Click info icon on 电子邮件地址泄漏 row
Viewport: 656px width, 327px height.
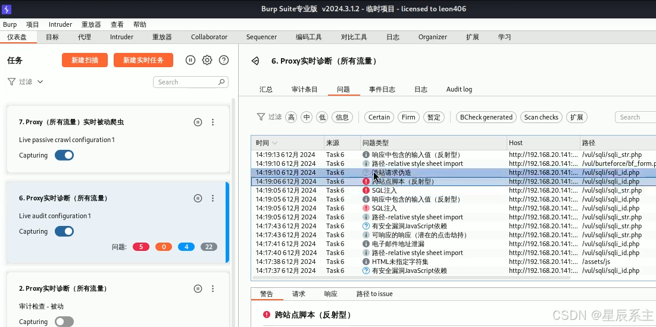click(x=366, y=244)
